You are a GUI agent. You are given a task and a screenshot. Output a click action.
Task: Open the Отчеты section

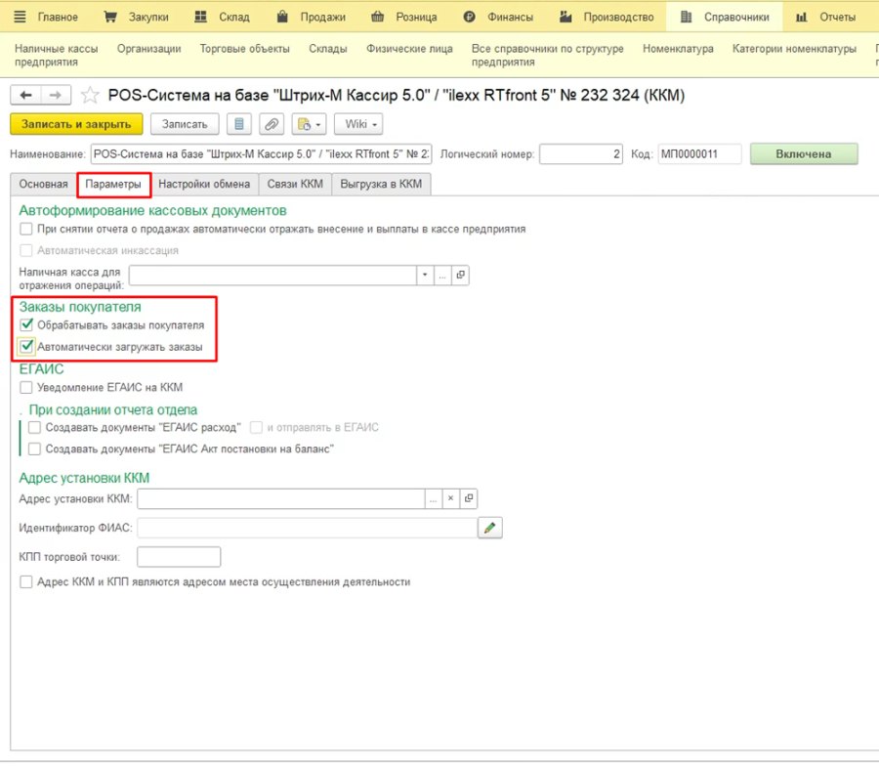[825, 17]
